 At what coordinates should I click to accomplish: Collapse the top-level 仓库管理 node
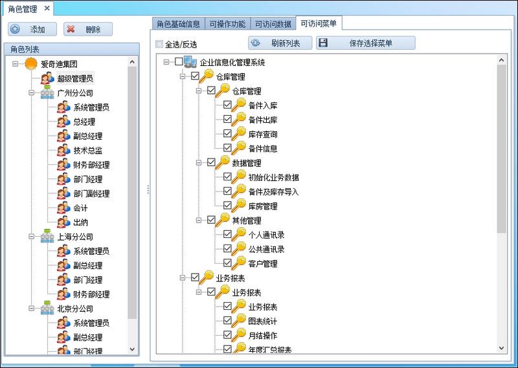[x=183, y=76]
